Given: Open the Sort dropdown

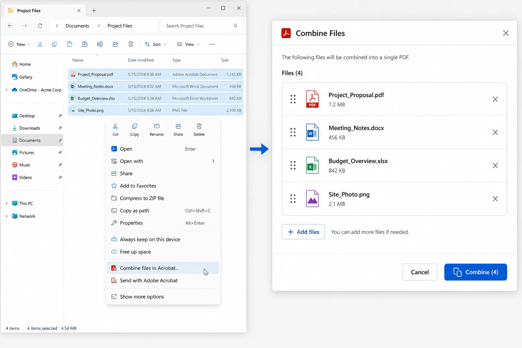Looking at the screenshot, I should pyautogui.click(x=156, y=44).
